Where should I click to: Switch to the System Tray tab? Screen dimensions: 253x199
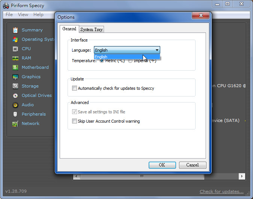(92, 30)
